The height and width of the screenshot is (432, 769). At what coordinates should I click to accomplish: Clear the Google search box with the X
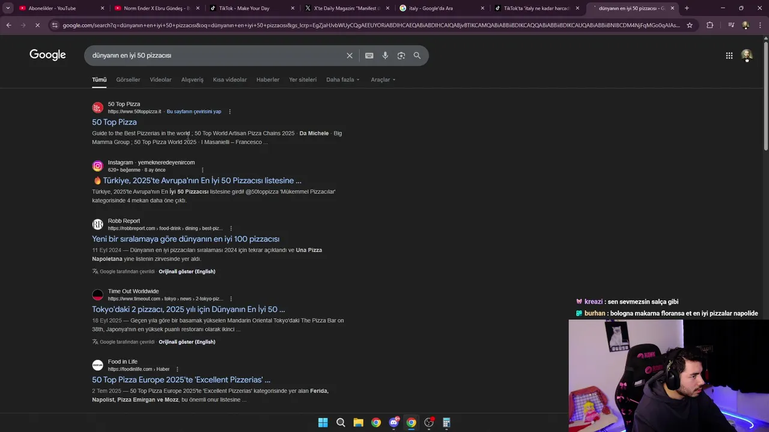coord(350,55)
